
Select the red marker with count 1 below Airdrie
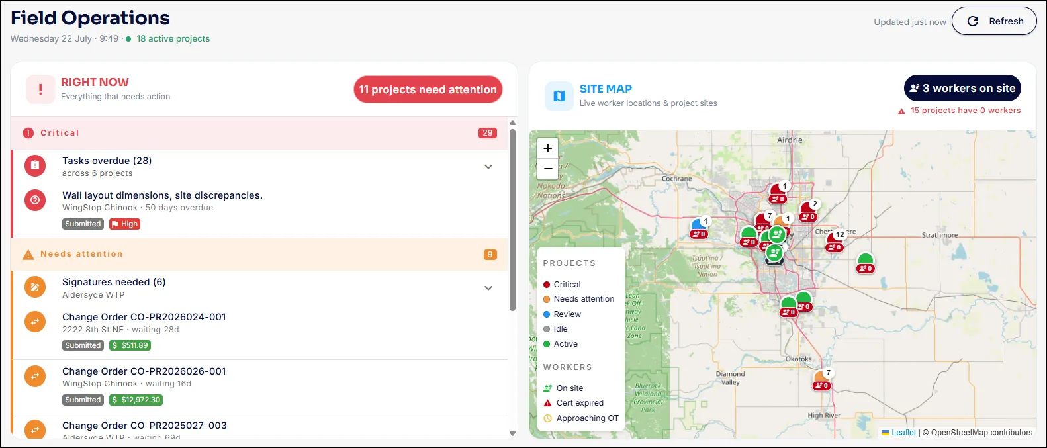tap(778, 193)
